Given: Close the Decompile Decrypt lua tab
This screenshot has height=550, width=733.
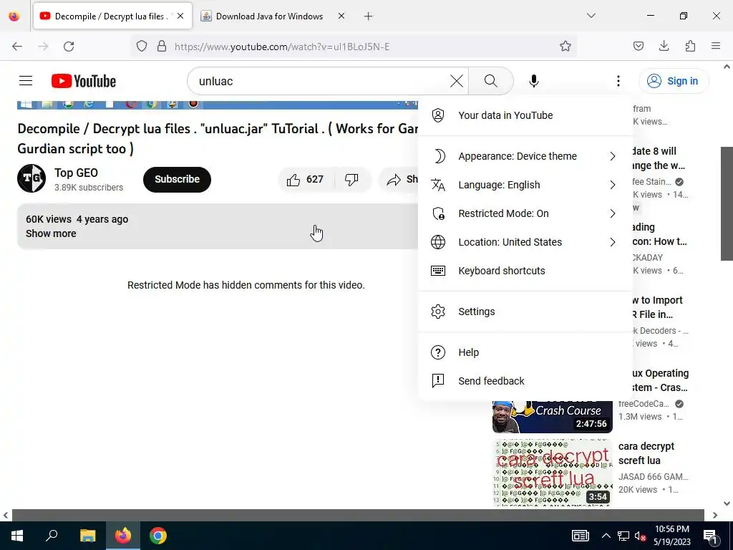Looking at the screenshot, I should click(180, 16).
